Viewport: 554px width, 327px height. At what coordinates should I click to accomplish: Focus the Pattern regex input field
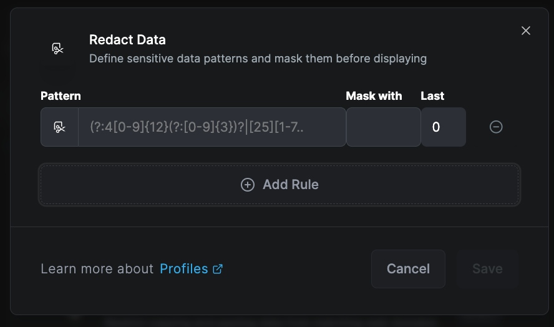pyautogui.click(x=211, y=127)
